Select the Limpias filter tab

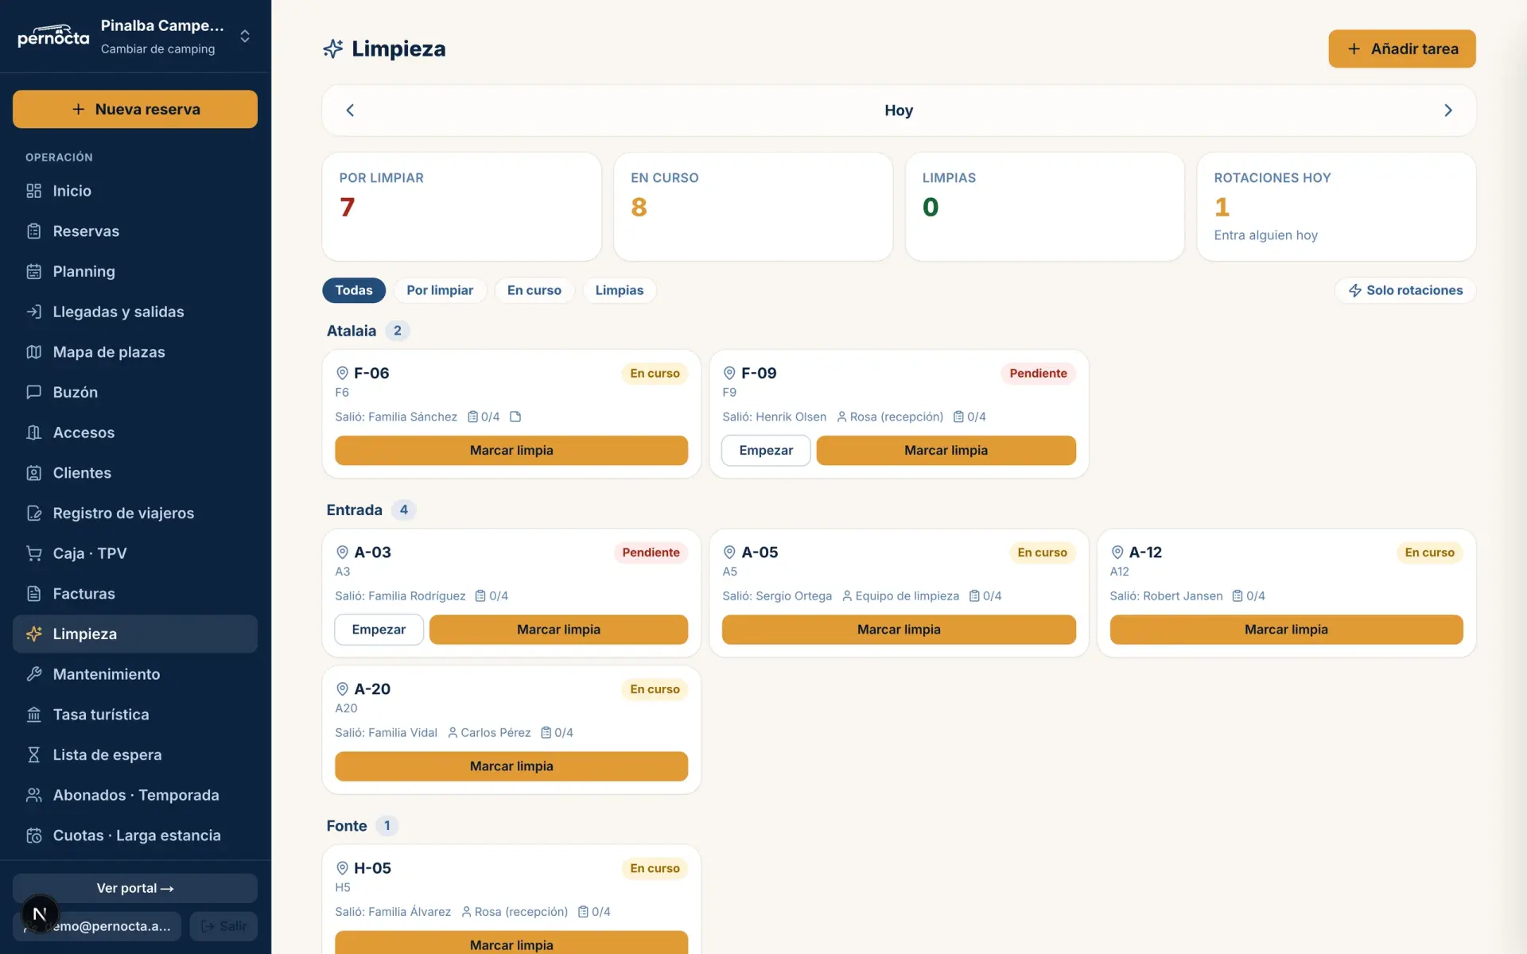pyautogui.click(x=620, y=290)
